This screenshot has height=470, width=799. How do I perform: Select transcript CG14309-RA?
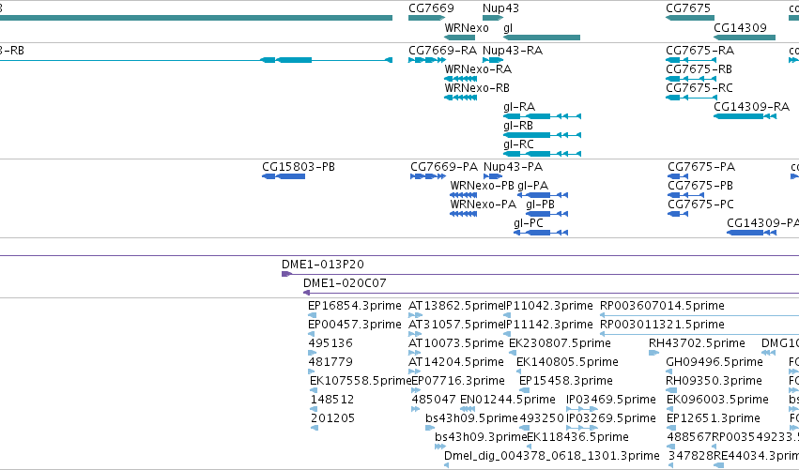[751, 107]
